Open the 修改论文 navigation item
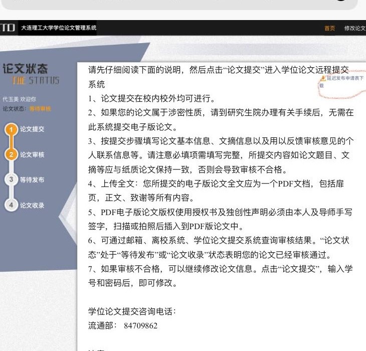Viewport: 366px width, 351px height. tap(354, 28)
